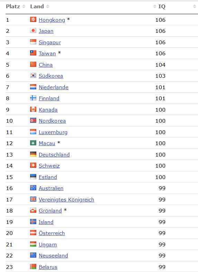Select the Belarus link
The width and height of the screenshot is (198, 272).
pos(48,267)
